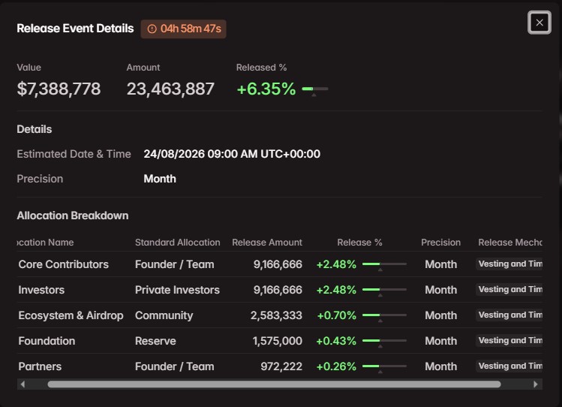Click the +0.43% release percentage
This screenshot has width=562, height=407.
coord(336,341)
